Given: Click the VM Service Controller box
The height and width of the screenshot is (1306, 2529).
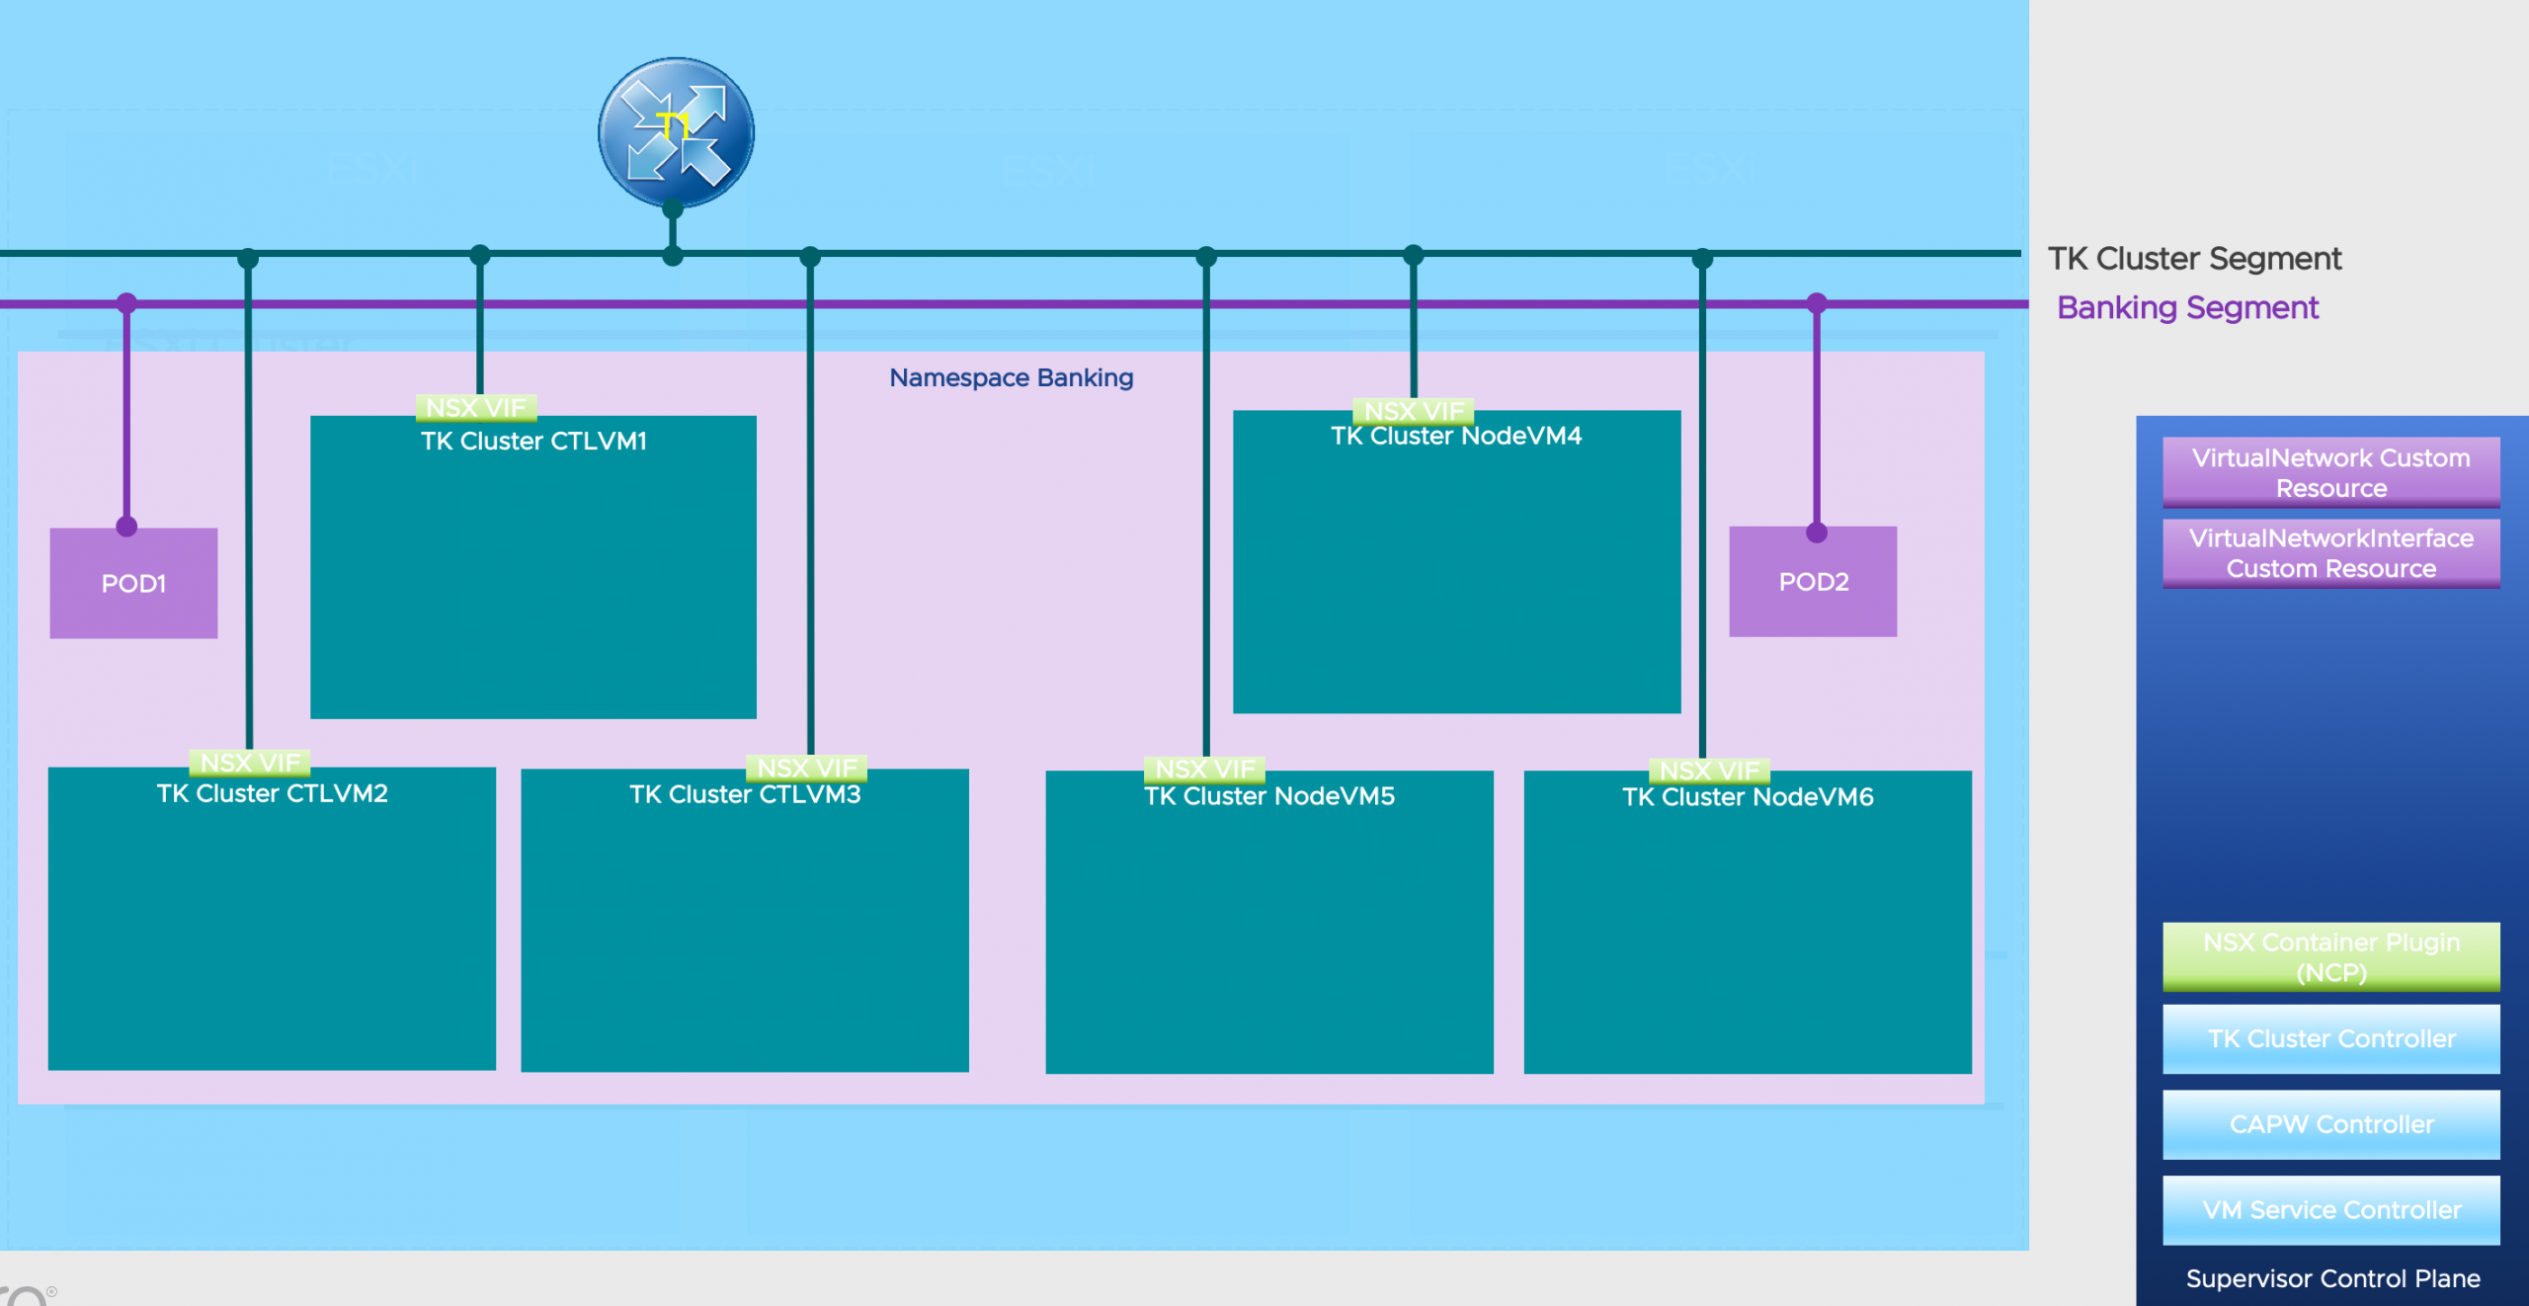Looking at the screenshot, I should (2330, 1209).
